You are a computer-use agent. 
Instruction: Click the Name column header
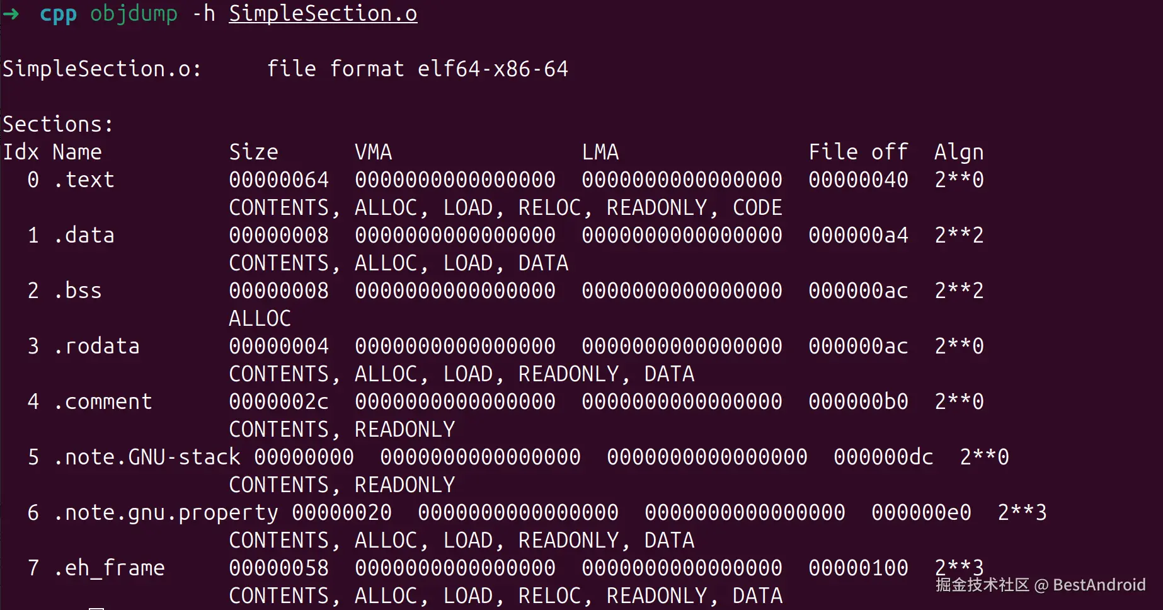[77, 152]
